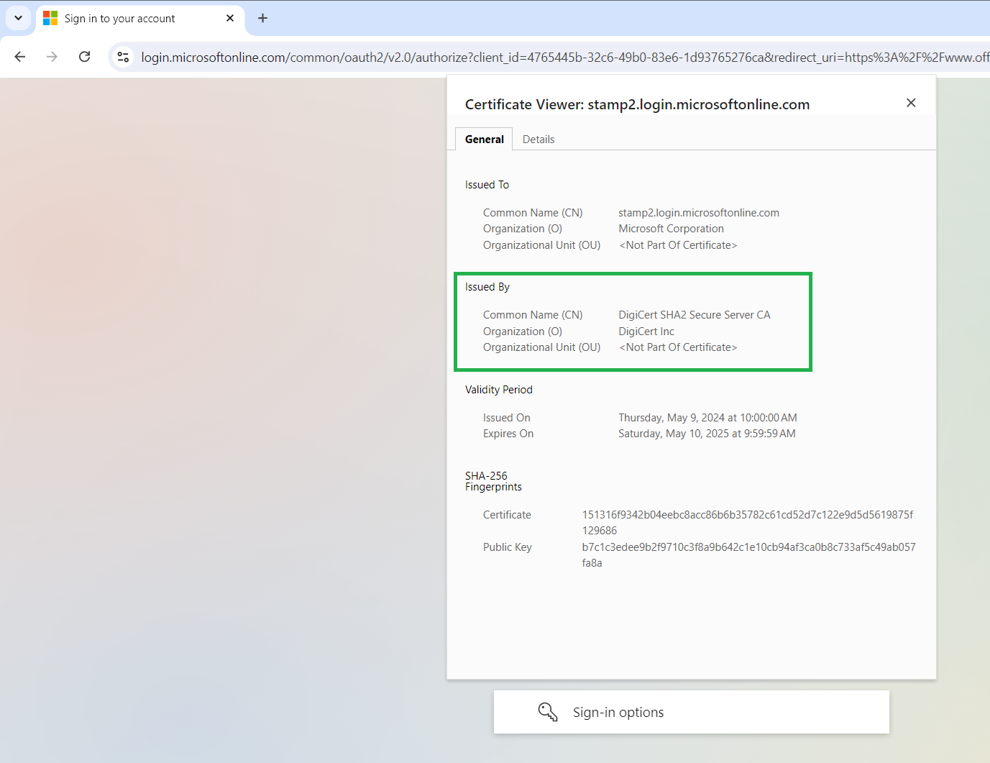Open a new tab with plus button
The height and width of the screenshot is (763, 990).
(262, 18)
